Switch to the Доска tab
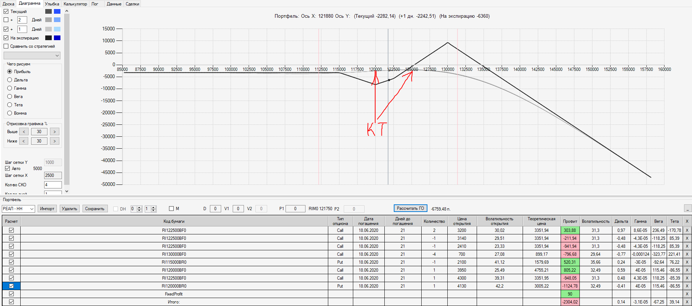692x306 pixels. (x=8, y=4)
